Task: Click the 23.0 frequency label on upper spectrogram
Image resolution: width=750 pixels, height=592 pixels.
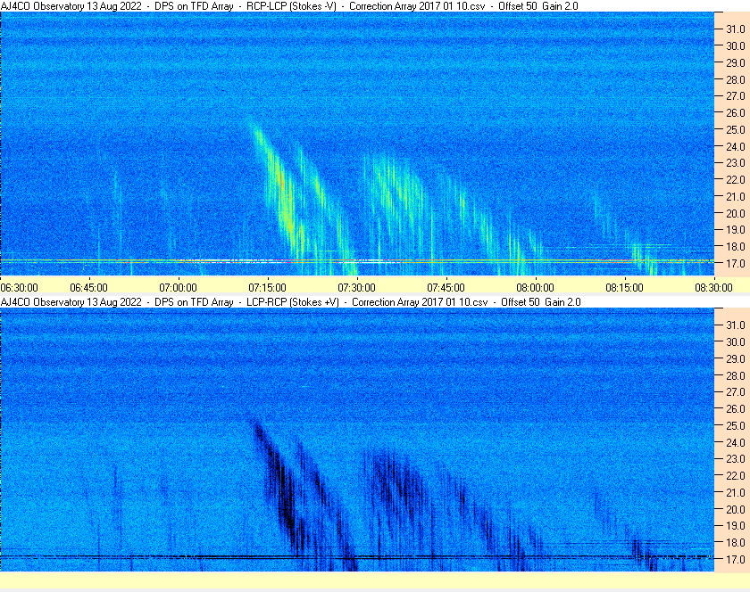Action: [736, 163]
